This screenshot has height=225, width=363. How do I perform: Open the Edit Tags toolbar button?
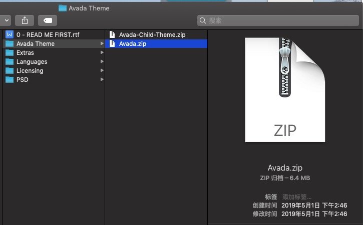(48, 20)
